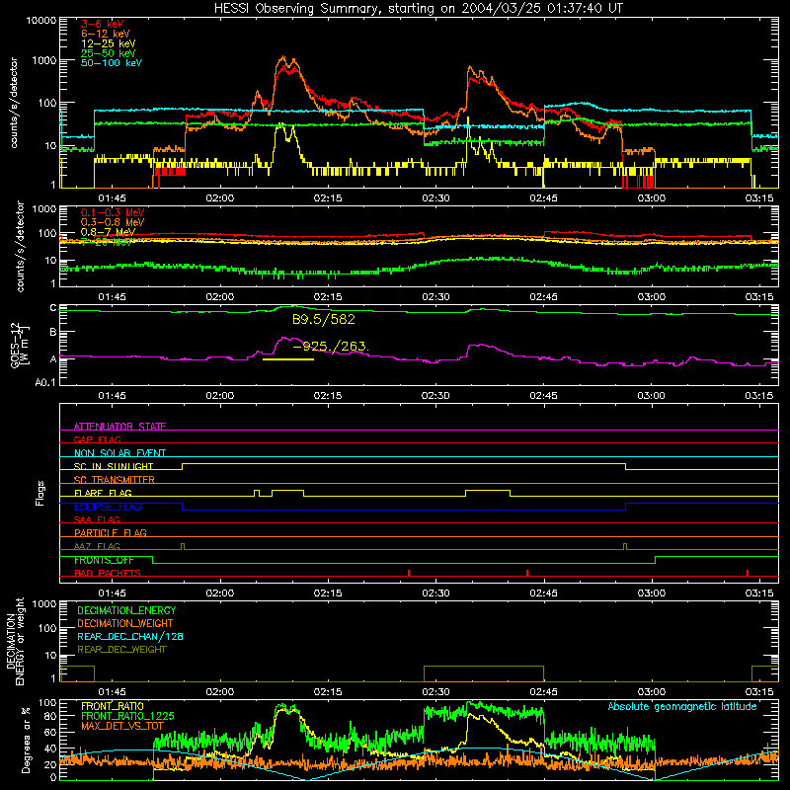Select the SAA_FLAG label
Viewport: 790px width, 790px height.
97,519
